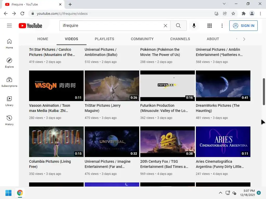The image size is (266, 199).
Task: Close the ifrequire YouTube tab
Action: [x=60, y=4]
